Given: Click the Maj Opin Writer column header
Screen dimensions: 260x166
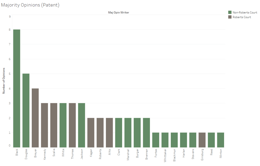Looking at the screenshot, I should (x=118, y=13).
